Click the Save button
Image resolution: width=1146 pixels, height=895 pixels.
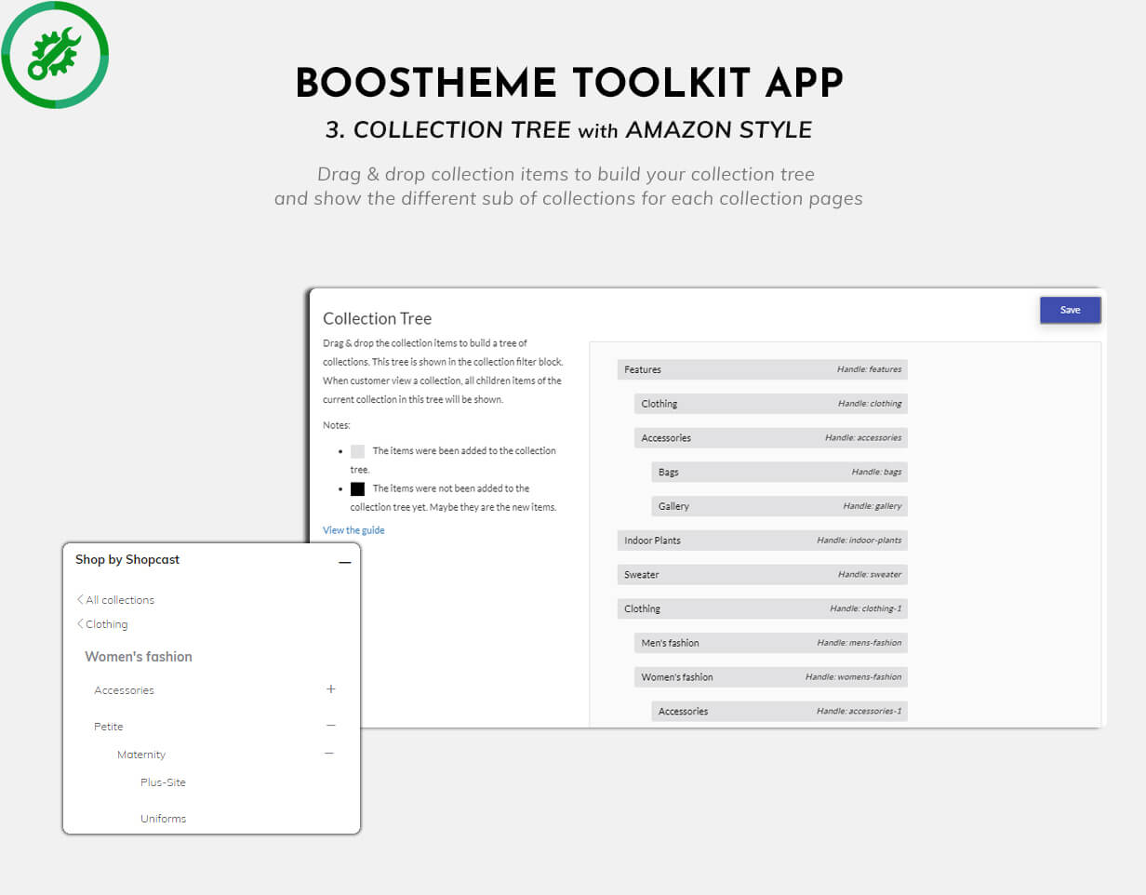tap(1070, 310)
